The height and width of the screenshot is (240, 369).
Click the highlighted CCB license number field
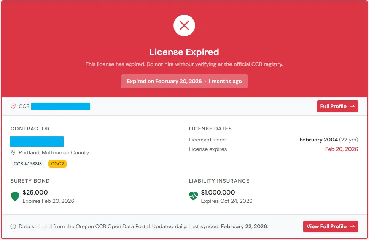(60, 107)
